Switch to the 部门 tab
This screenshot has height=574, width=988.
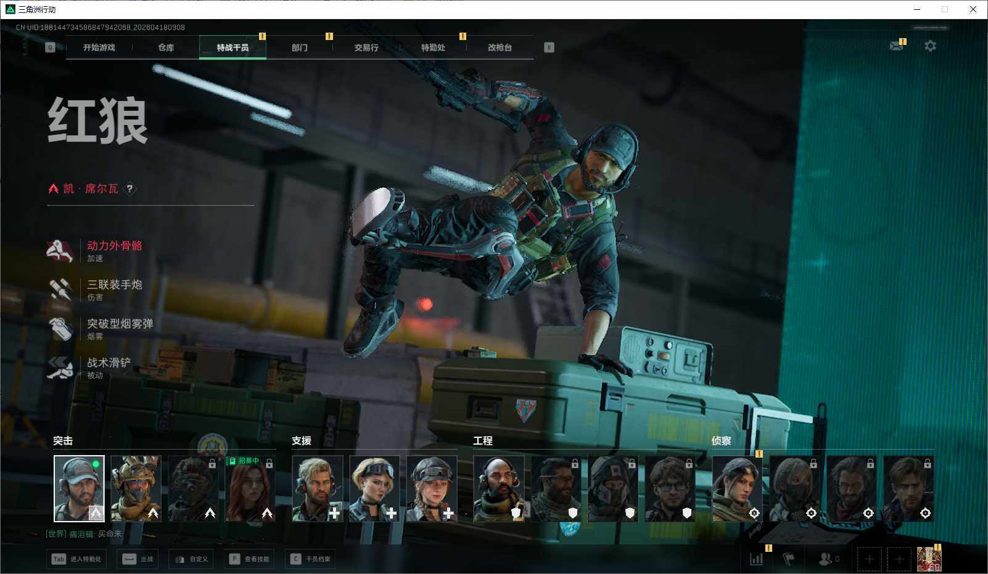tap(300, 47)
